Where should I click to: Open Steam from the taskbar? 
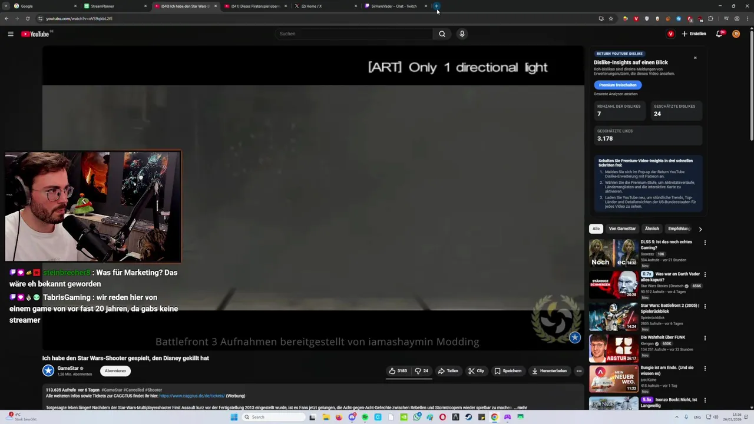pos(468,417)
